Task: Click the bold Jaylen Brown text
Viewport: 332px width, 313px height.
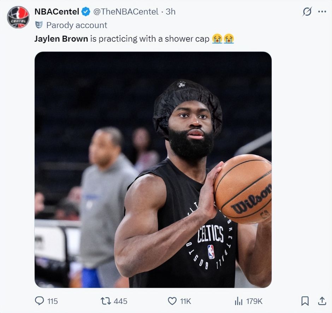Action: [61, 38]
